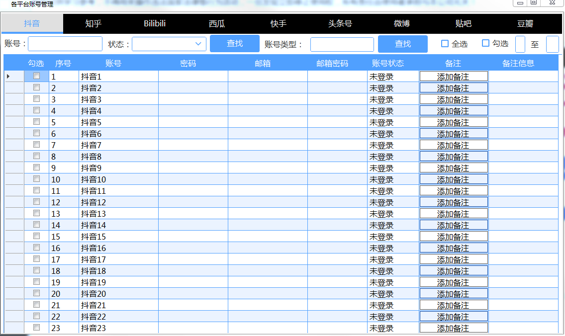
Task: Click the 密码 cell of 抖音3
Action: tap(193, 99)
